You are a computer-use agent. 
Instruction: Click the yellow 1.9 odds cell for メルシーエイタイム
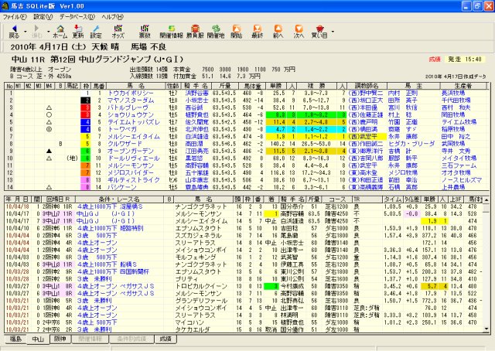pyautogui.click(x=276, y=137)
